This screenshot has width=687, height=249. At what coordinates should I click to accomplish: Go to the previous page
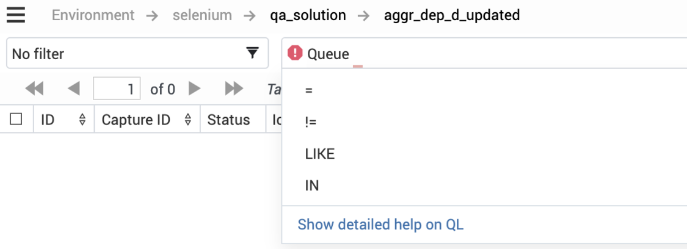[74, 89]
